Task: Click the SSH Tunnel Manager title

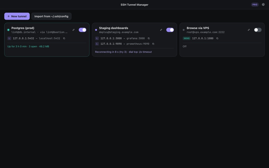Action: [x=134, y=5]
